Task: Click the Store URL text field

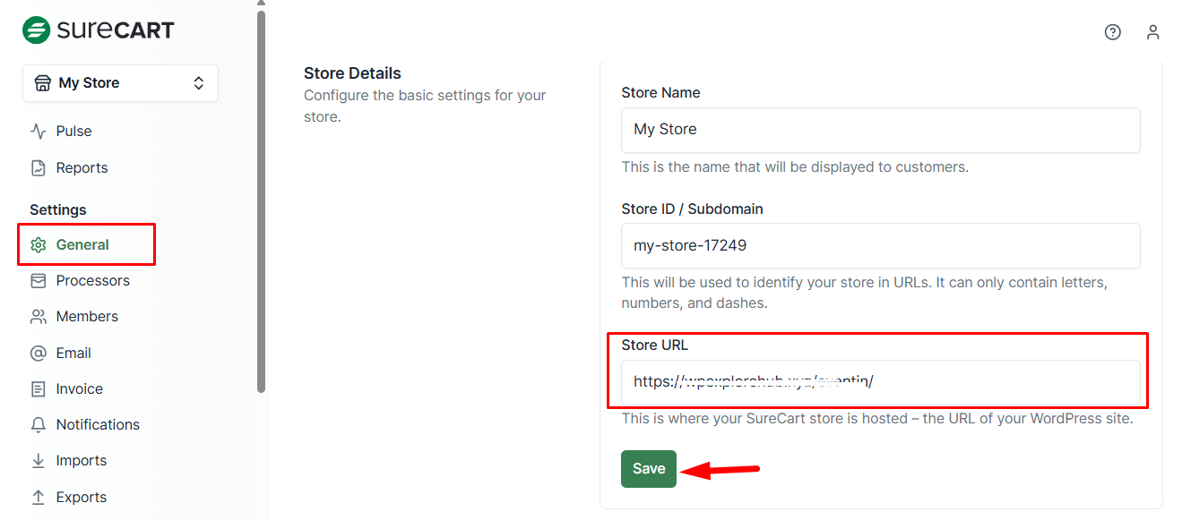Action: coord(880,382)
